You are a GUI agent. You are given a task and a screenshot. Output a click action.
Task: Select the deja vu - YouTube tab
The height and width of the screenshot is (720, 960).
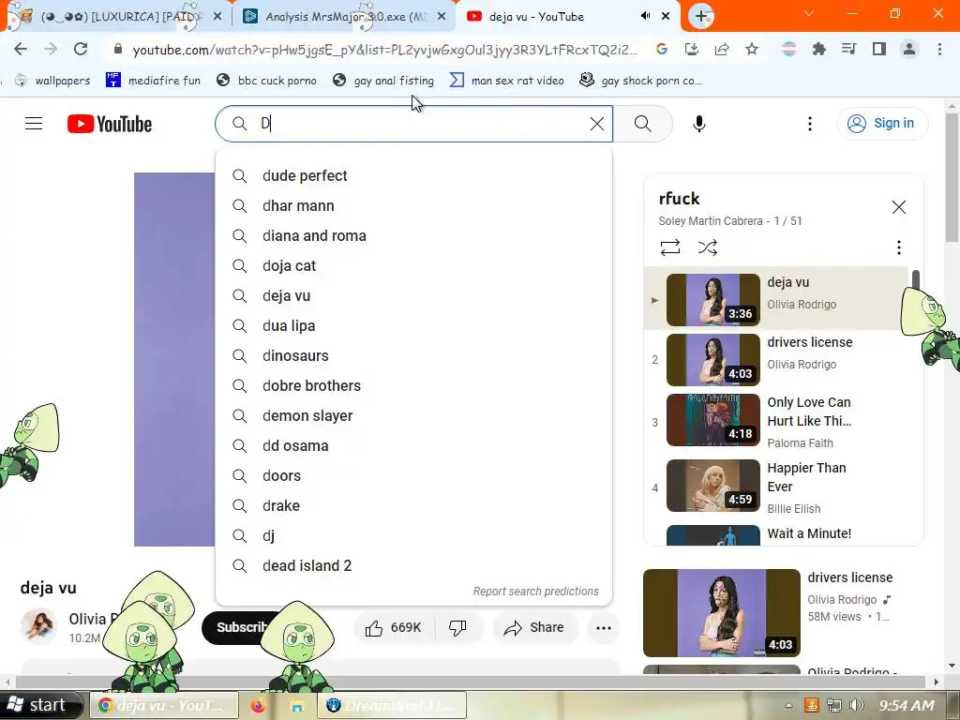(536, 16)
